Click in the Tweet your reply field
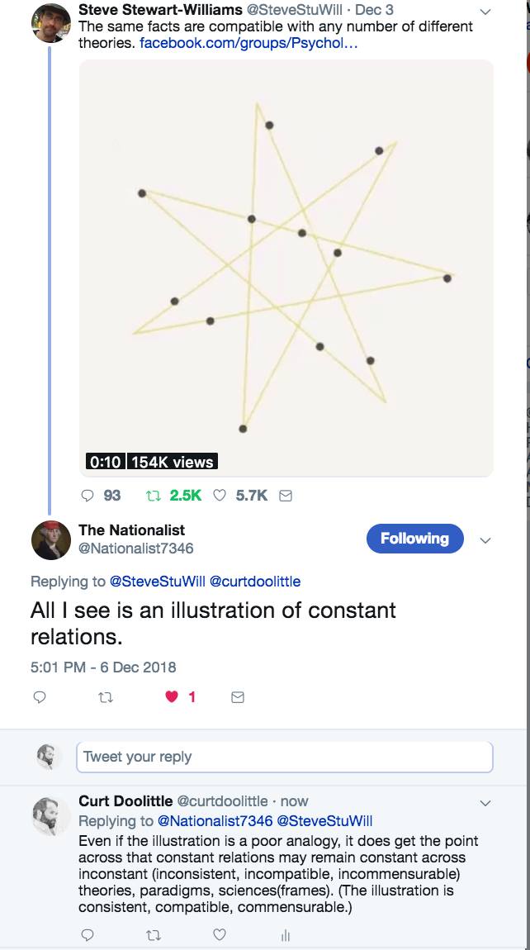Image resolution: width=530 pixels, height=950 pixels. [x=285, y=757]
